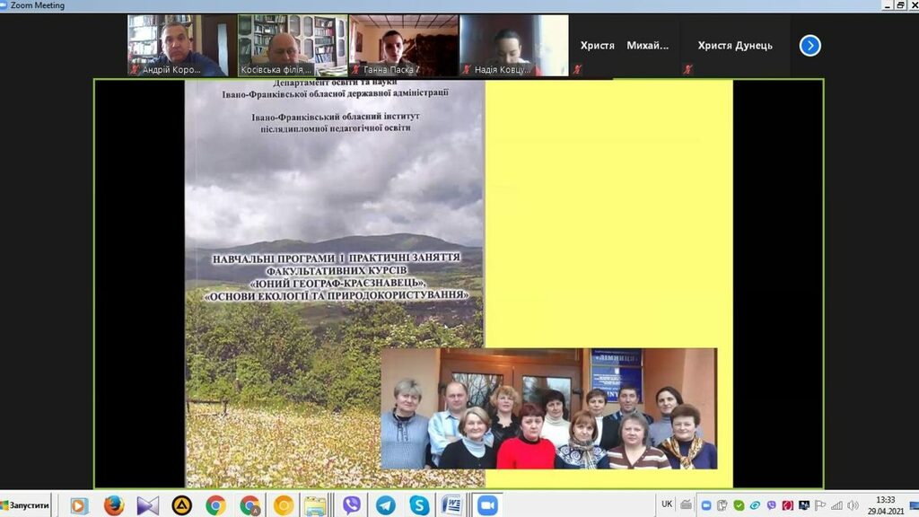Click the Христя Дунець participant tile
Image resolution: width=919 pixels, height=517 pixels.
[735, 46]
